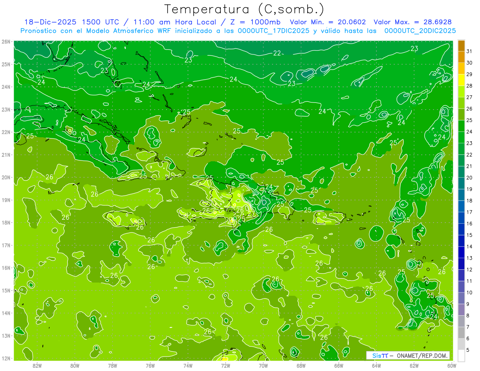Click the color scale value 27
Image resolution: width=480 pixels, height=371 pixels.
470,97
